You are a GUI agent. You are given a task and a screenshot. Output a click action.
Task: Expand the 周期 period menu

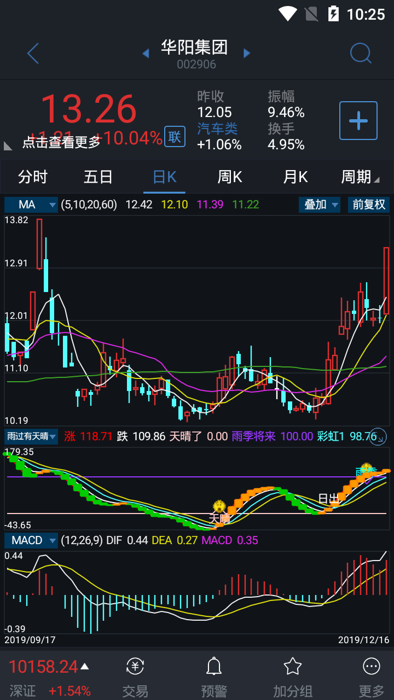point(360,177)
